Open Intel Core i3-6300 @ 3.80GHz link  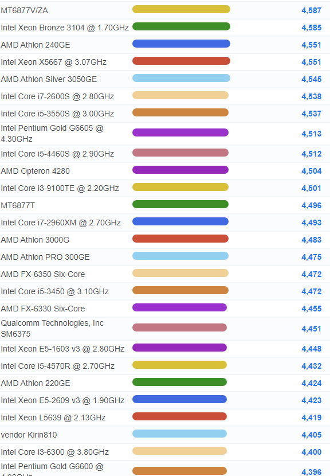click(x=55, y=452)
